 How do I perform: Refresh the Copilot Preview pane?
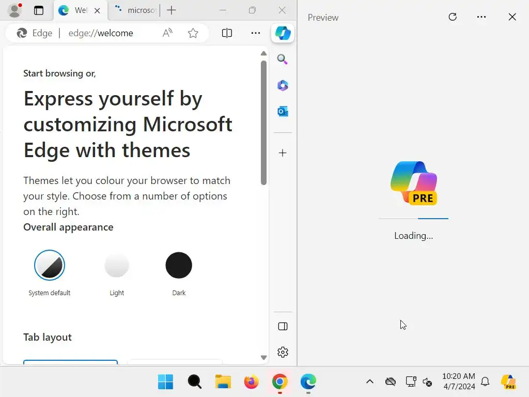(453, 17)
